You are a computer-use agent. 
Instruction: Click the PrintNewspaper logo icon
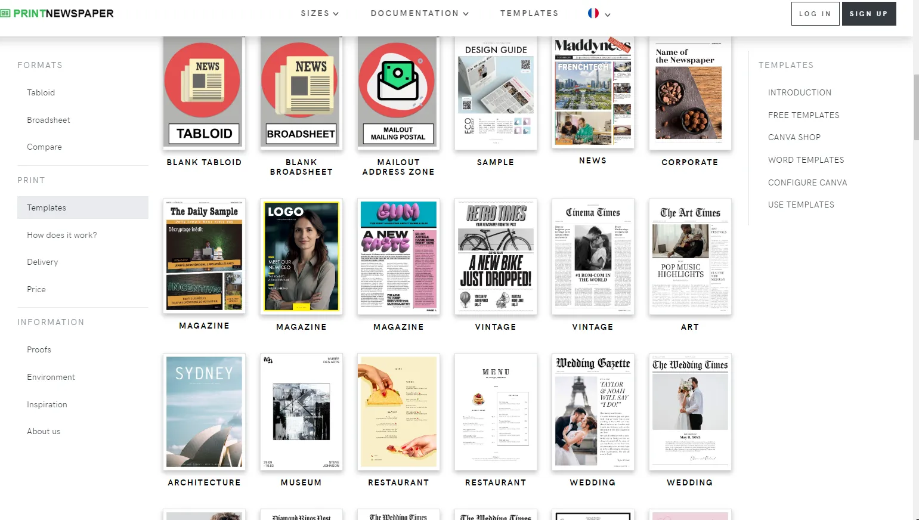click(x=5, y=13)
